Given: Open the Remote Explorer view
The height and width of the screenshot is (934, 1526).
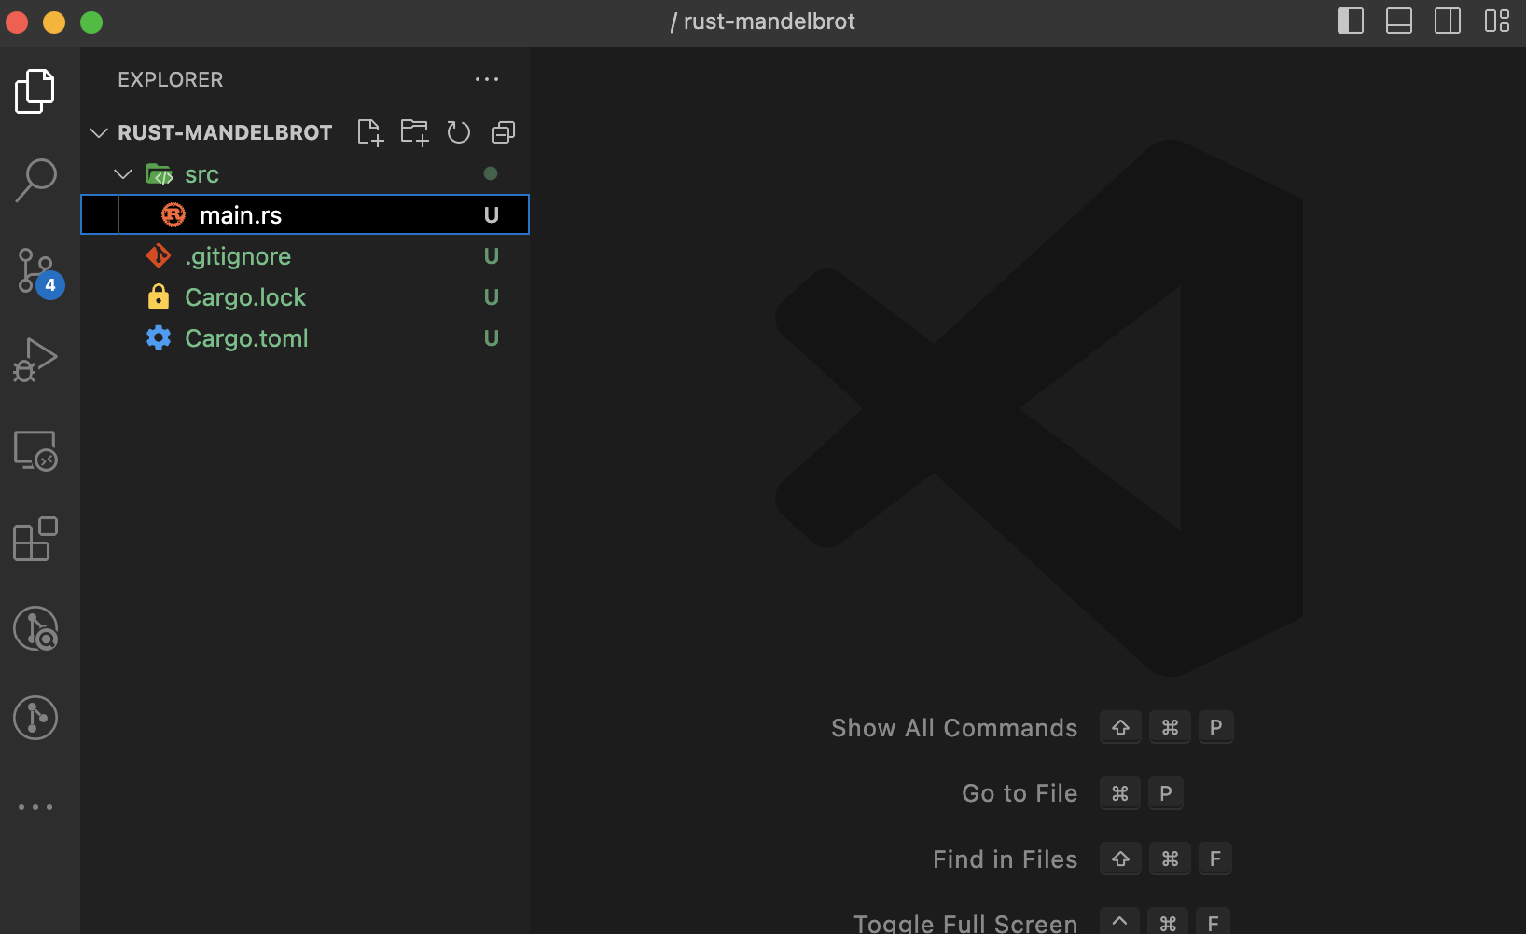Looking at the screenshot, I should [x=35, y=450].
